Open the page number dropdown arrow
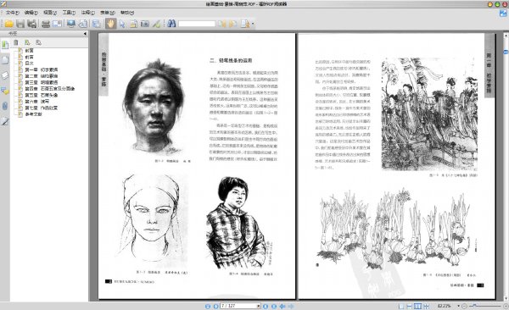 click(259, 306)
